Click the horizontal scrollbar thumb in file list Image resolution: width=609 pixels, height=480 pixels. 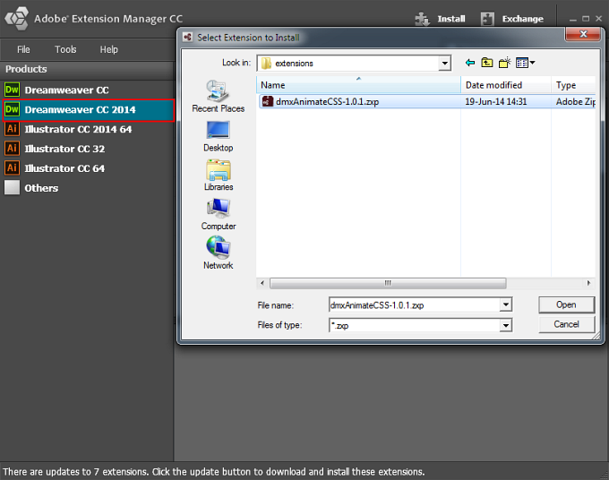[x=388, y=283]
